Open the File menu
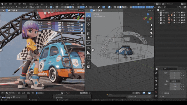The height and width of the screenshot is (105, 187). pyautogui.click(x=6, y=4)
